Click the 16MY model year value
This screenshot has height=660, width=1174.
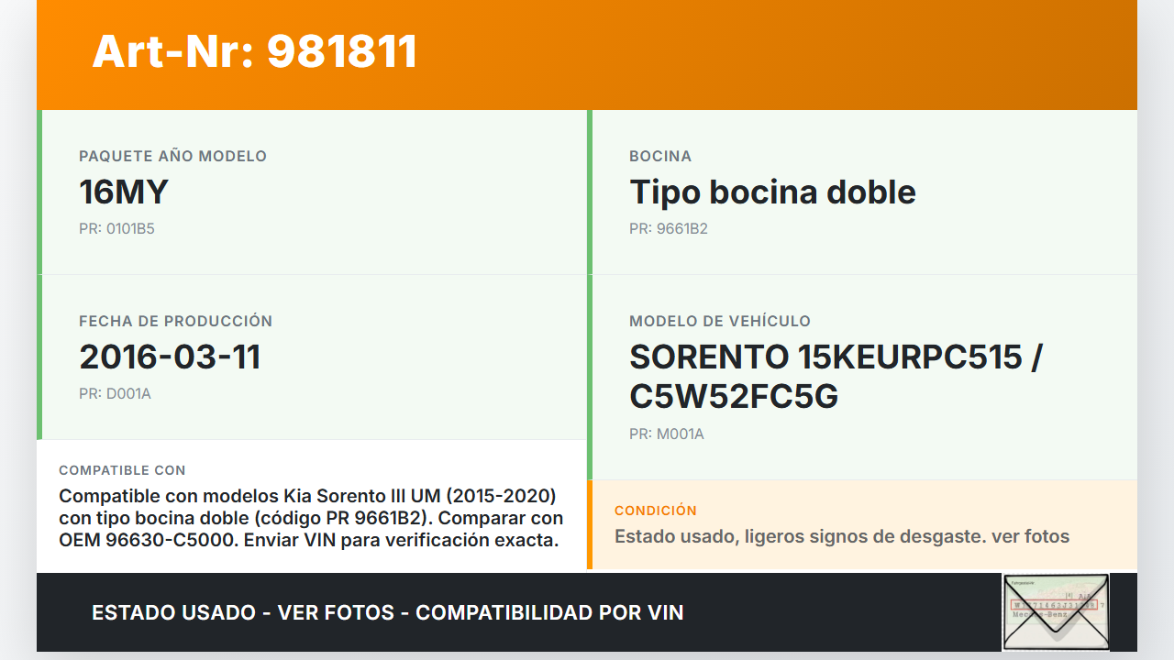coord(124,192)
